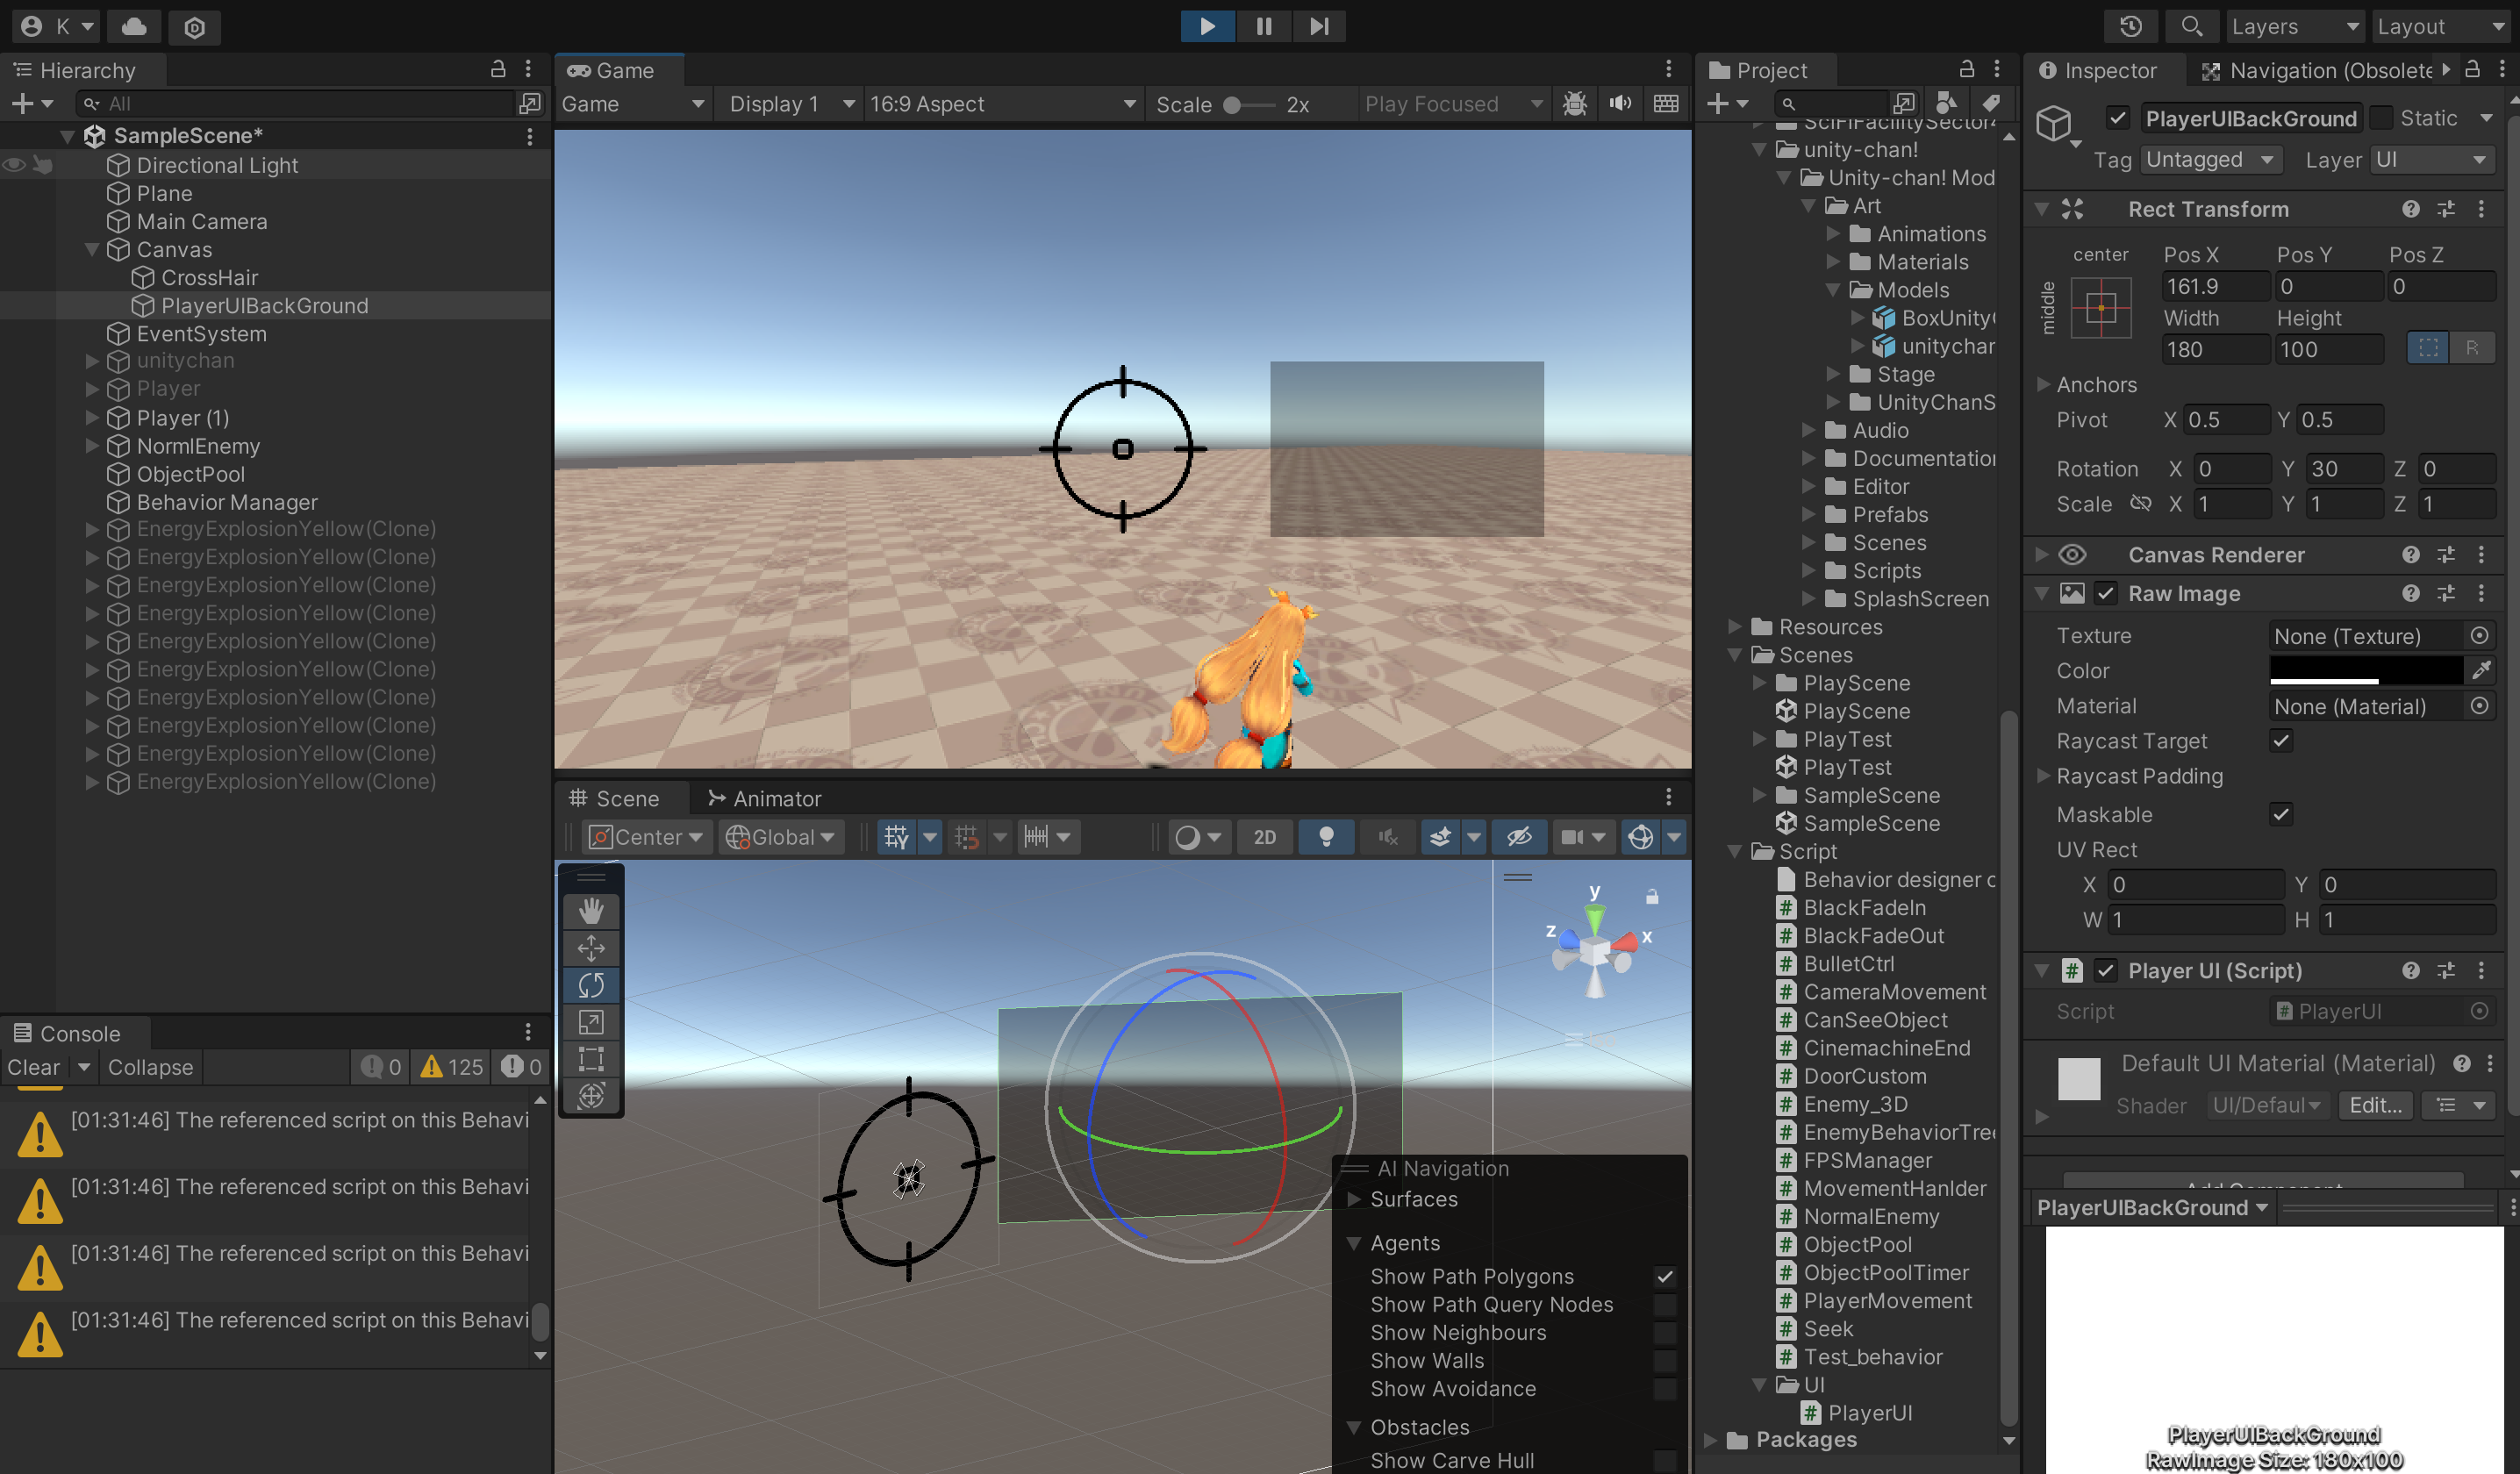The width and height of the screenshot is (2520, 1474).
Task: Pause the game using the Pause button
Action: click(1264, 26)
